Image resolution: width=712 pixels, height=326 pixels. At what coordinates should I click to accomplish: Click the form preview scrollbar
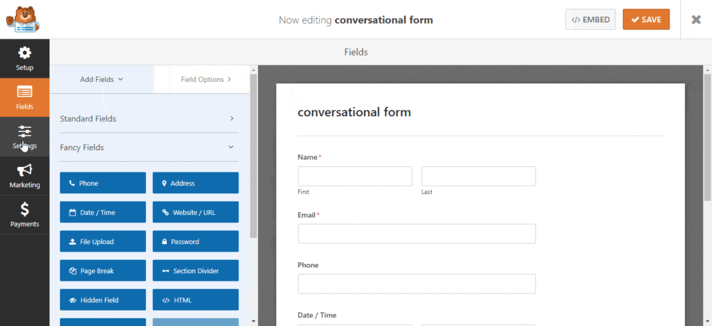click(707, 136)
